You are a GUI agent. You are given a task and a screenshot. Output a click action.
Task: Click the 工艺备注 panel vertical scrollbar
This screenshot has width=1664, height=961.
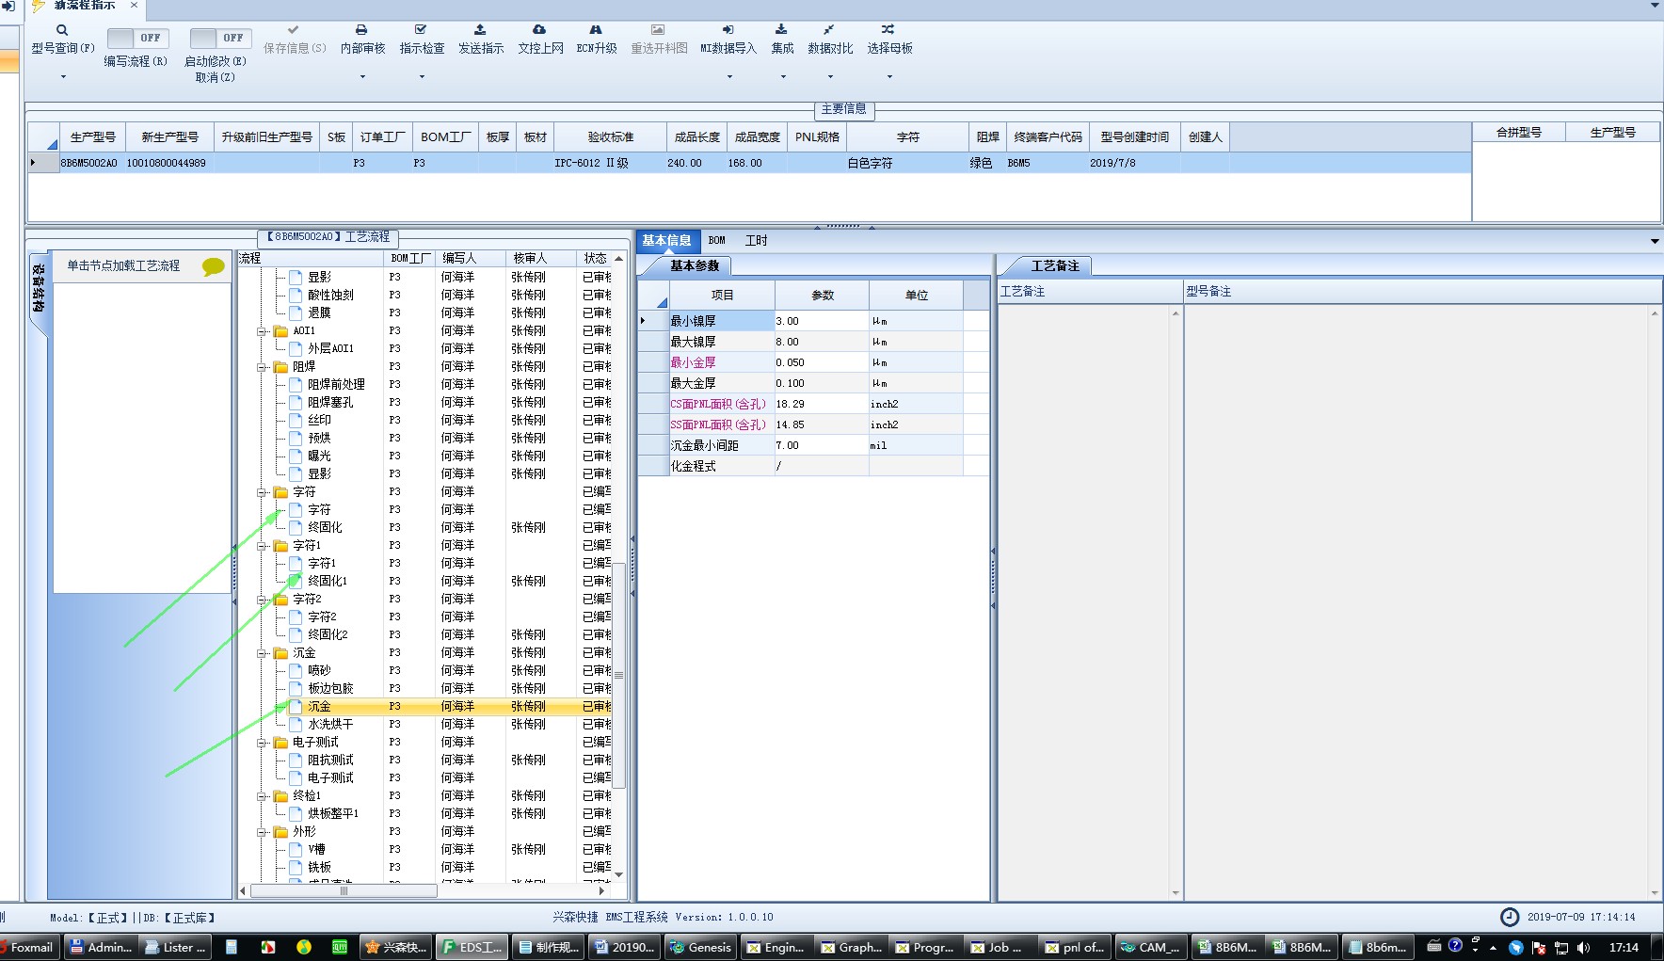[1176, 602]
